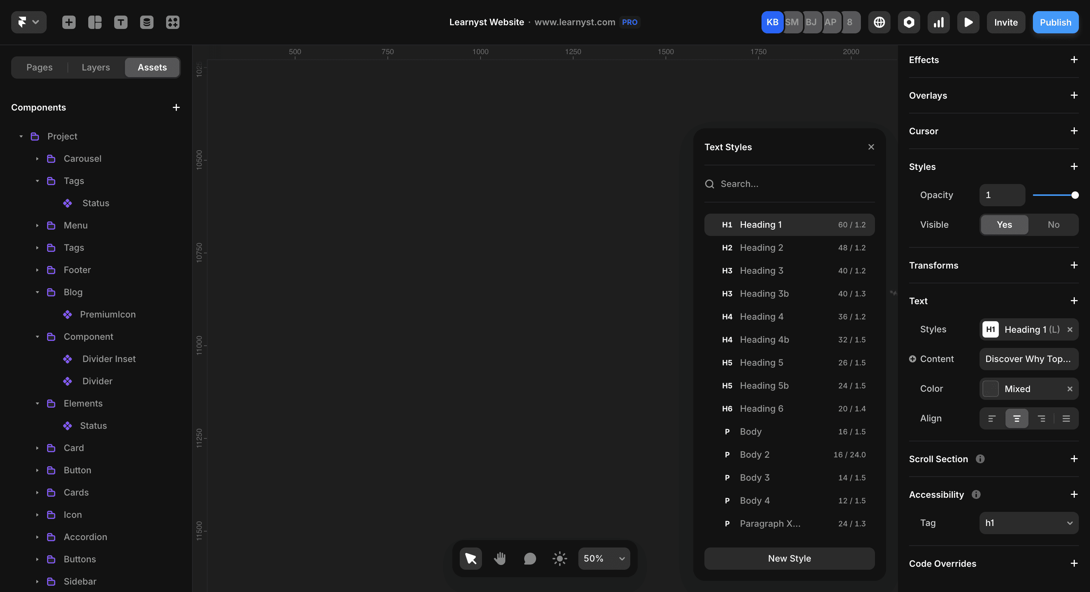Screen dimensions: 1090x592
Task: Click the Opacity value field
Action: coord(1002,195)
